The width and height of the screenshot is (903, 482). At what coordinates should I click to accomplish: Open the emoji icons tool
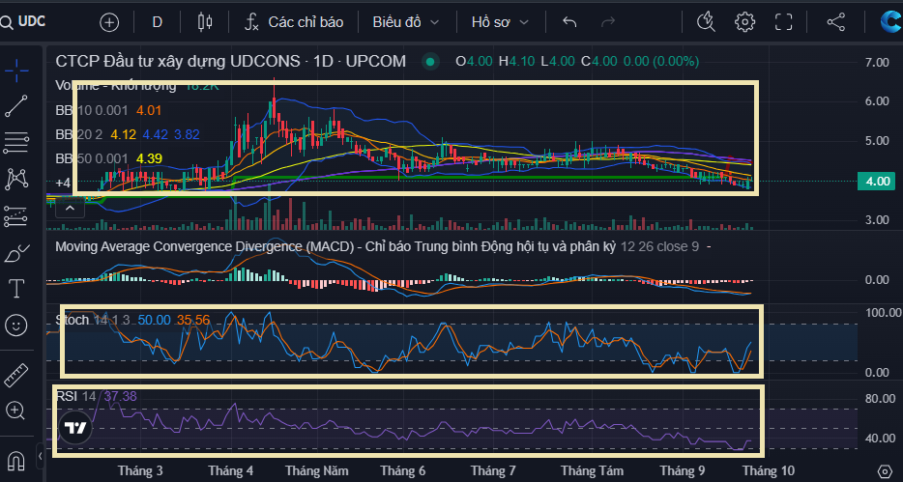pos(16,326)
